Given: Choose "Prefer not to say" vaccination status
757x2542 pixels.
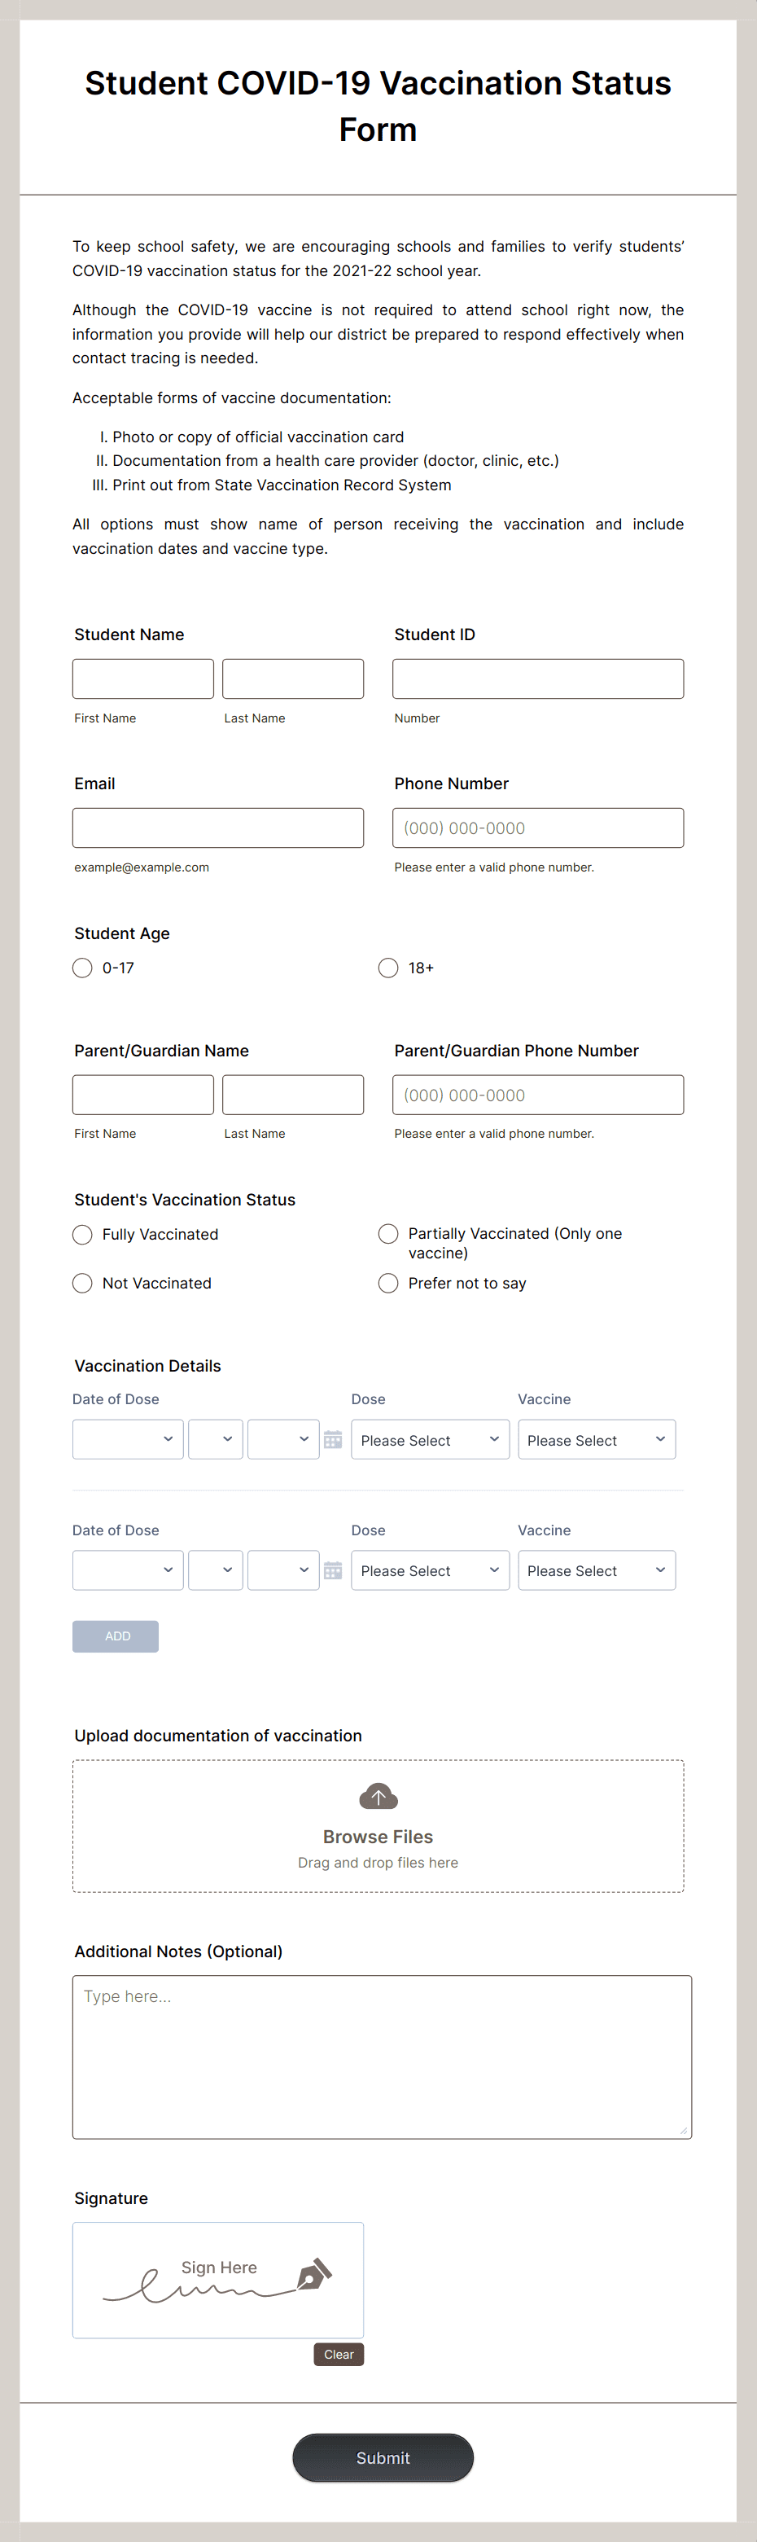Looking at the screenshot, I should (x=388, y=1283).
